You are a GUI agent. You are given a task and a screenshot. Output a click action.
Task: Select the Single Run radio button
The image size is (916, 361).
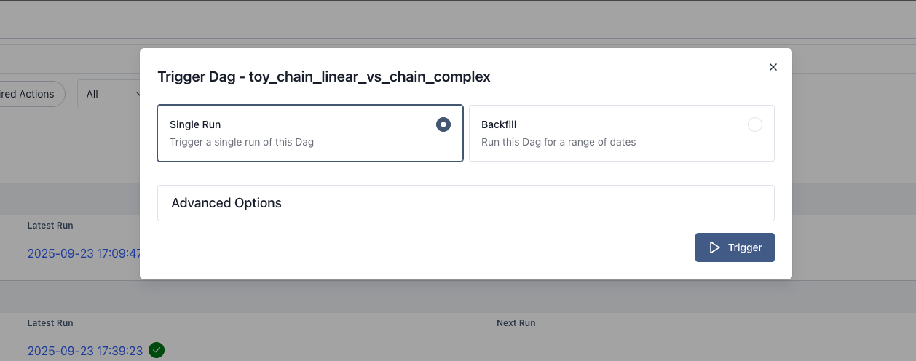point(443,124)
